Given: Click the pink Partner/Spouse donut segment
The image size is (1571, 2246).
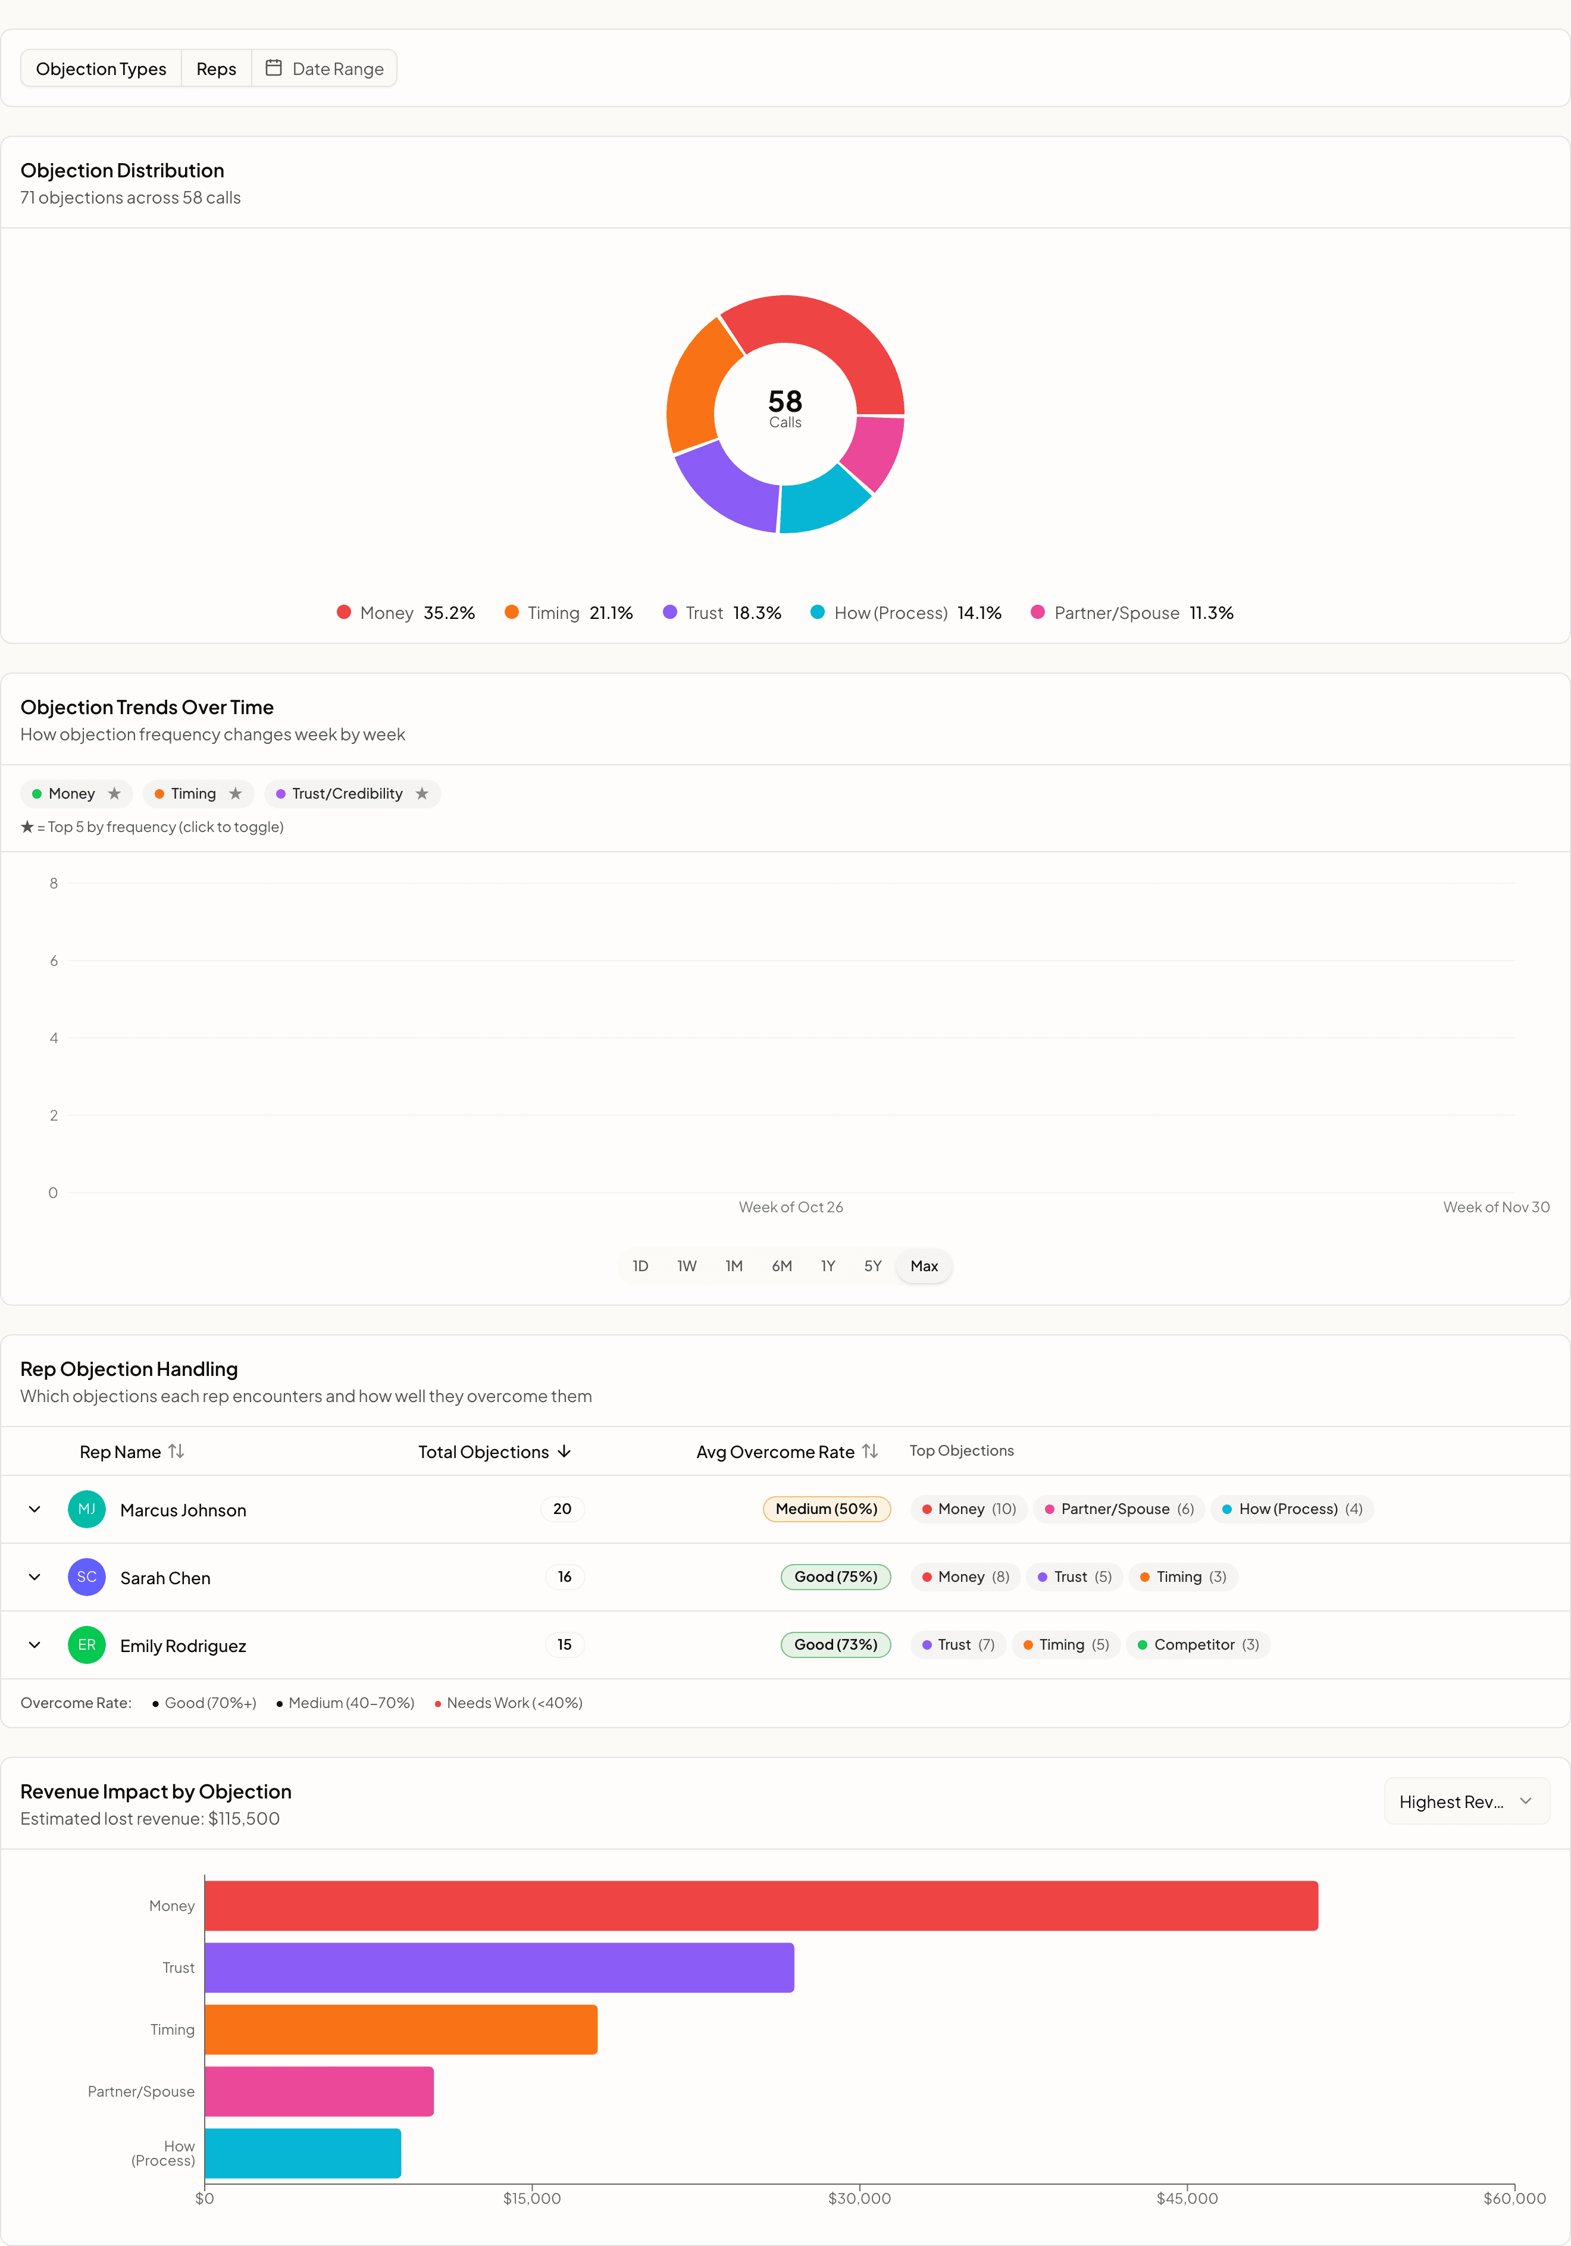Looking at the screenshot, I should tap(875, 449).
